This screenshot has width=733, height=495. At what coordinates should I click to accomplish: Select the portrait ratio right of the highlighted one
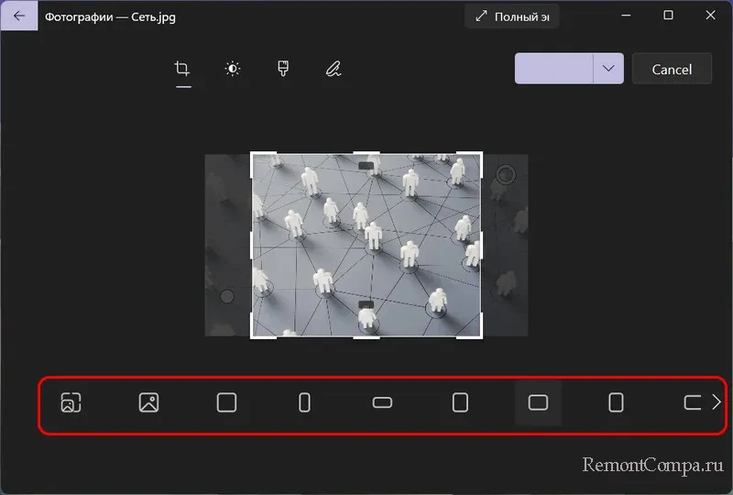click(617, 402)
